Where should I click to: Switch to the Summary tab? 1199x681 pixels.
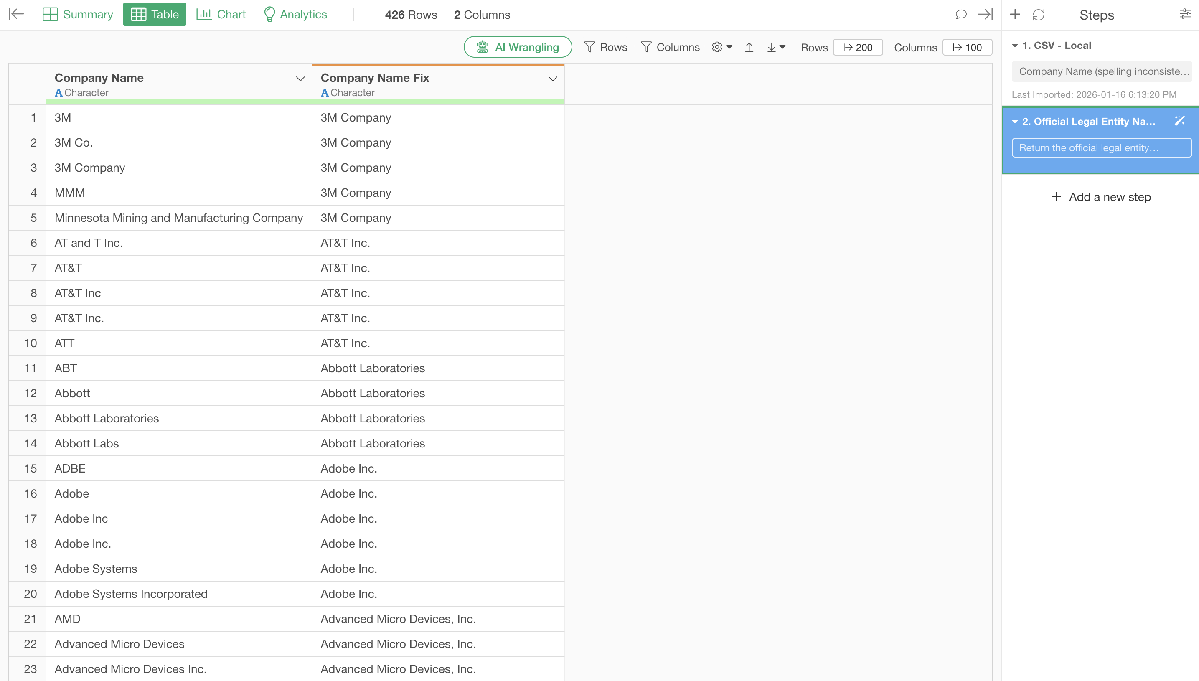(x=78, y=15)
